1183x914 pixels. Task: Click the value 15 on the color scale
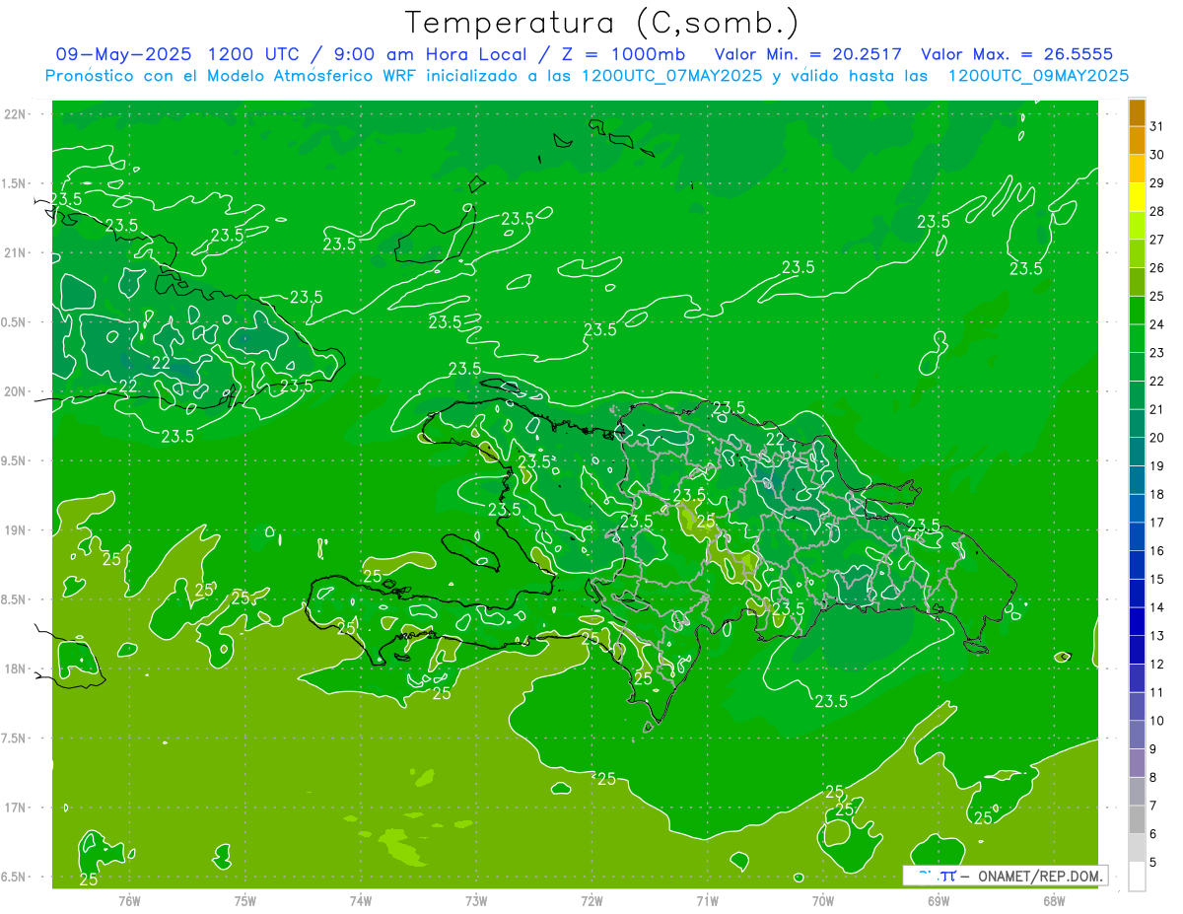(1157, 579)
